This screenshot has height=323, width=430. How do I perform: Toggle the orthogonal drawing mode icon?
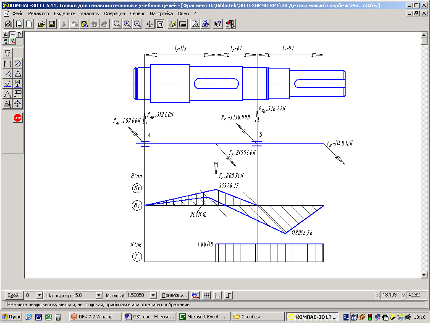click(x=228, y=295)
